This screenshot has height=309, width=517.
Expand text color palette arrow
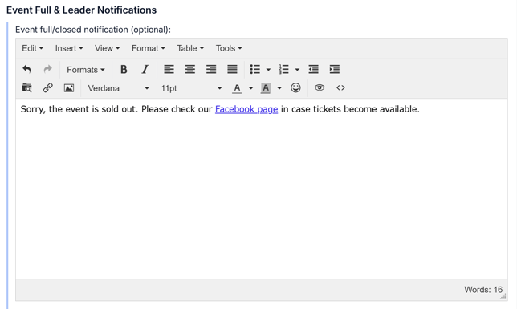click(x=250, y=88)
